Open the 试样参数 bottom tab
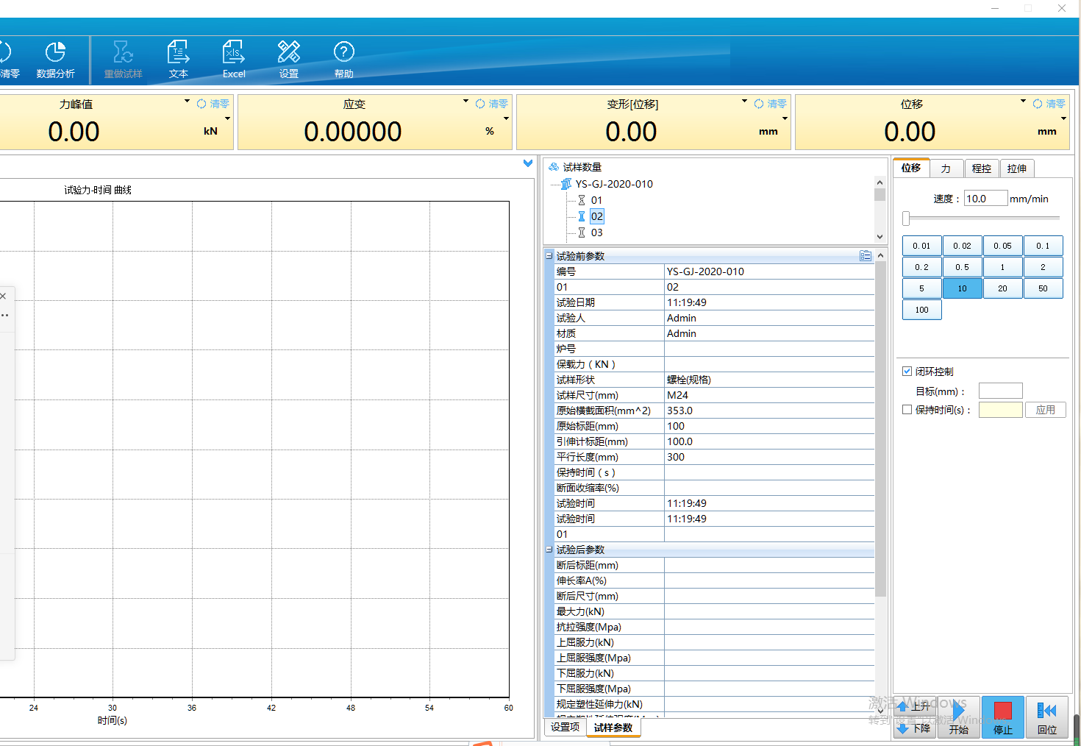 point(613,728)
